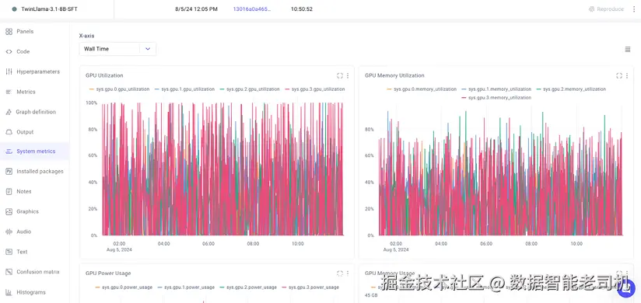This screenshot has height=303, width=641.
Task: Click the GPU Memory Utilization chart title
Action: point(394,75)
